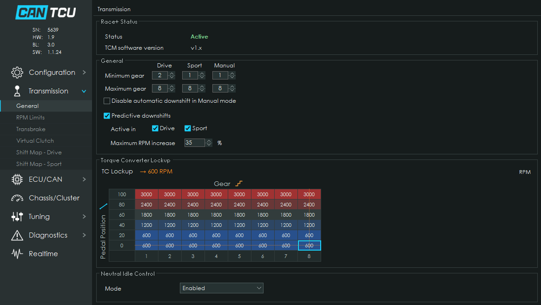This screenshot has height=305, width=541.
Task: Click the Tuning sliders icon
Action: (x=17, y=217)
